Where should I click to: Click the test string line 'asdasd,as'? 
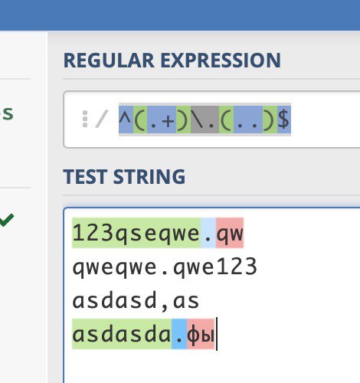click(x=136, y=301)
